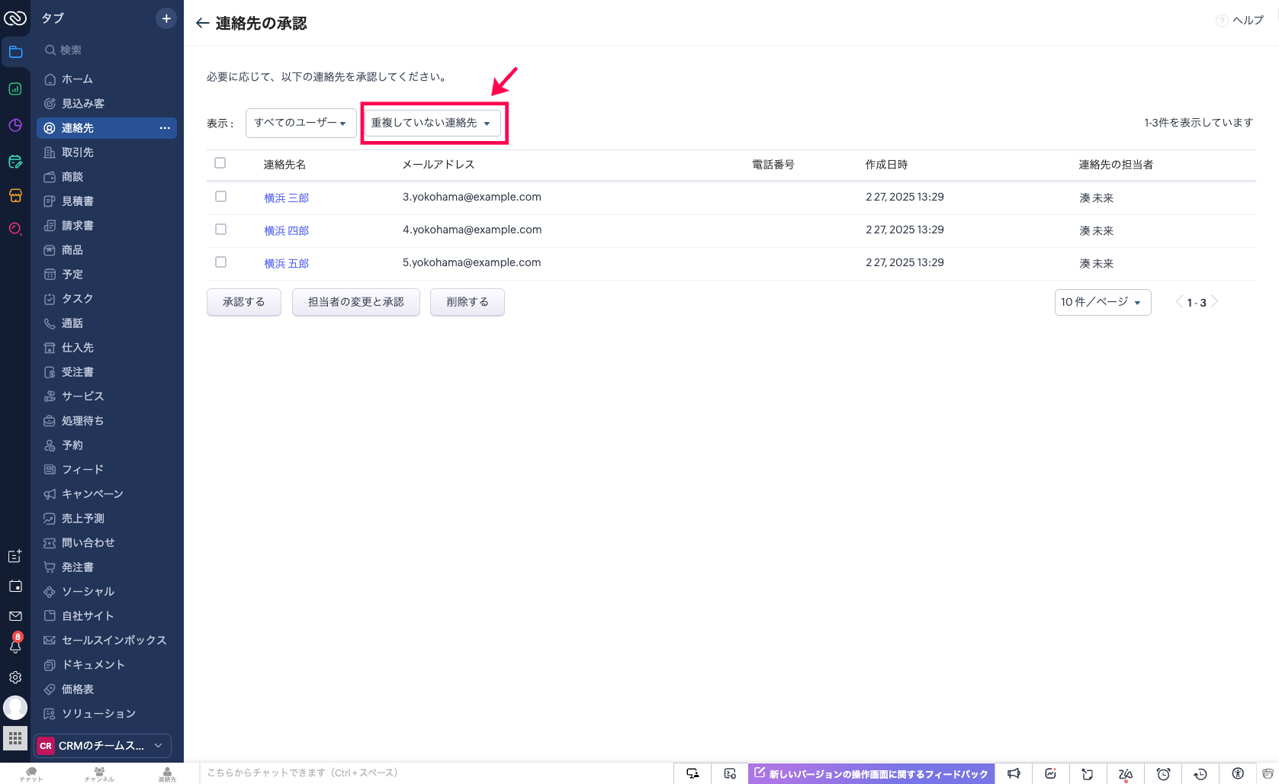This screenshot has width=1279, height=784.
Task: Change the 10 件/ページ page size dropdown
Action: [1102, 302]
